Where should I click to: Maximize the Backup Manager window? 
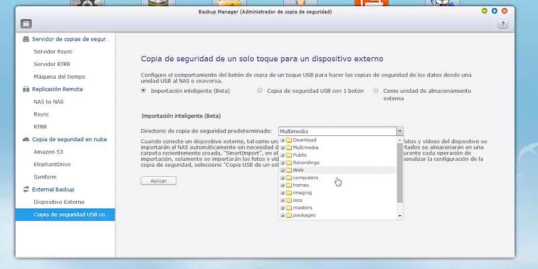coord(494,11)
